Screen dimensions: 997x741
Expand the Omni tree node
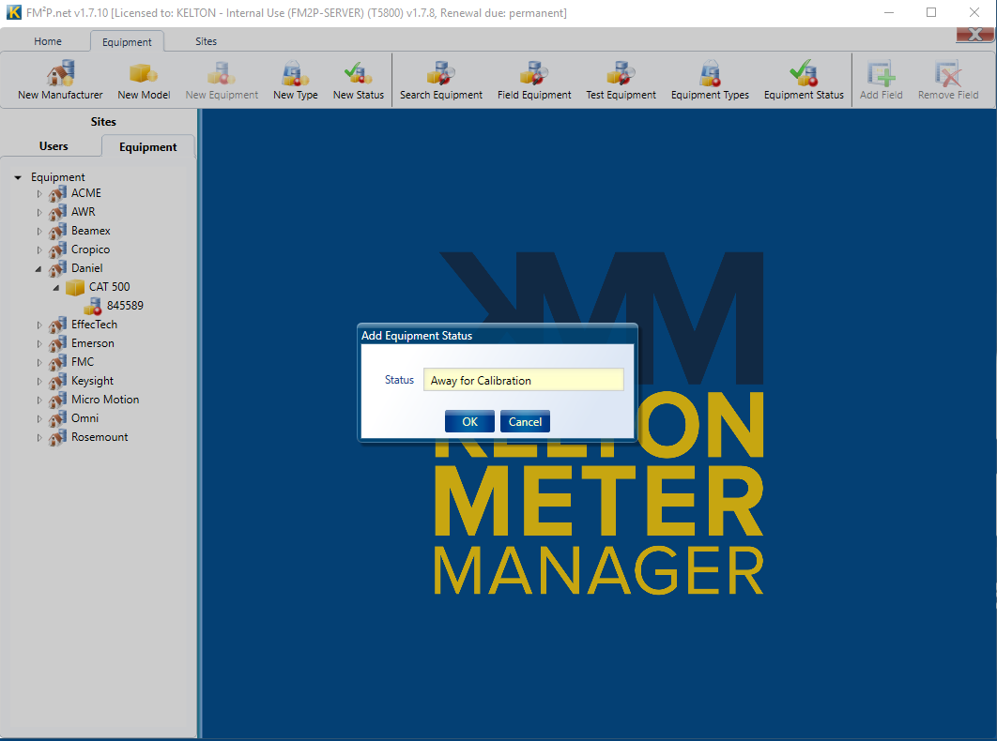(x=39, y=418)
